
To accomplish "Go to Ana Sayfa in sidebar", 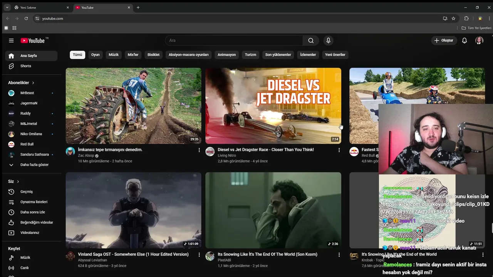I will 31,56.
